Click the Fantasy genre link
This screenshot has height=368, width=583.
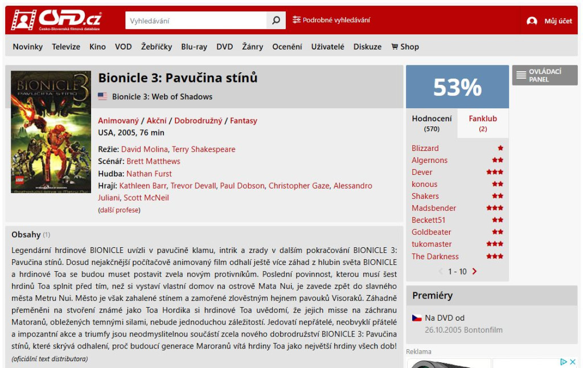244,121
